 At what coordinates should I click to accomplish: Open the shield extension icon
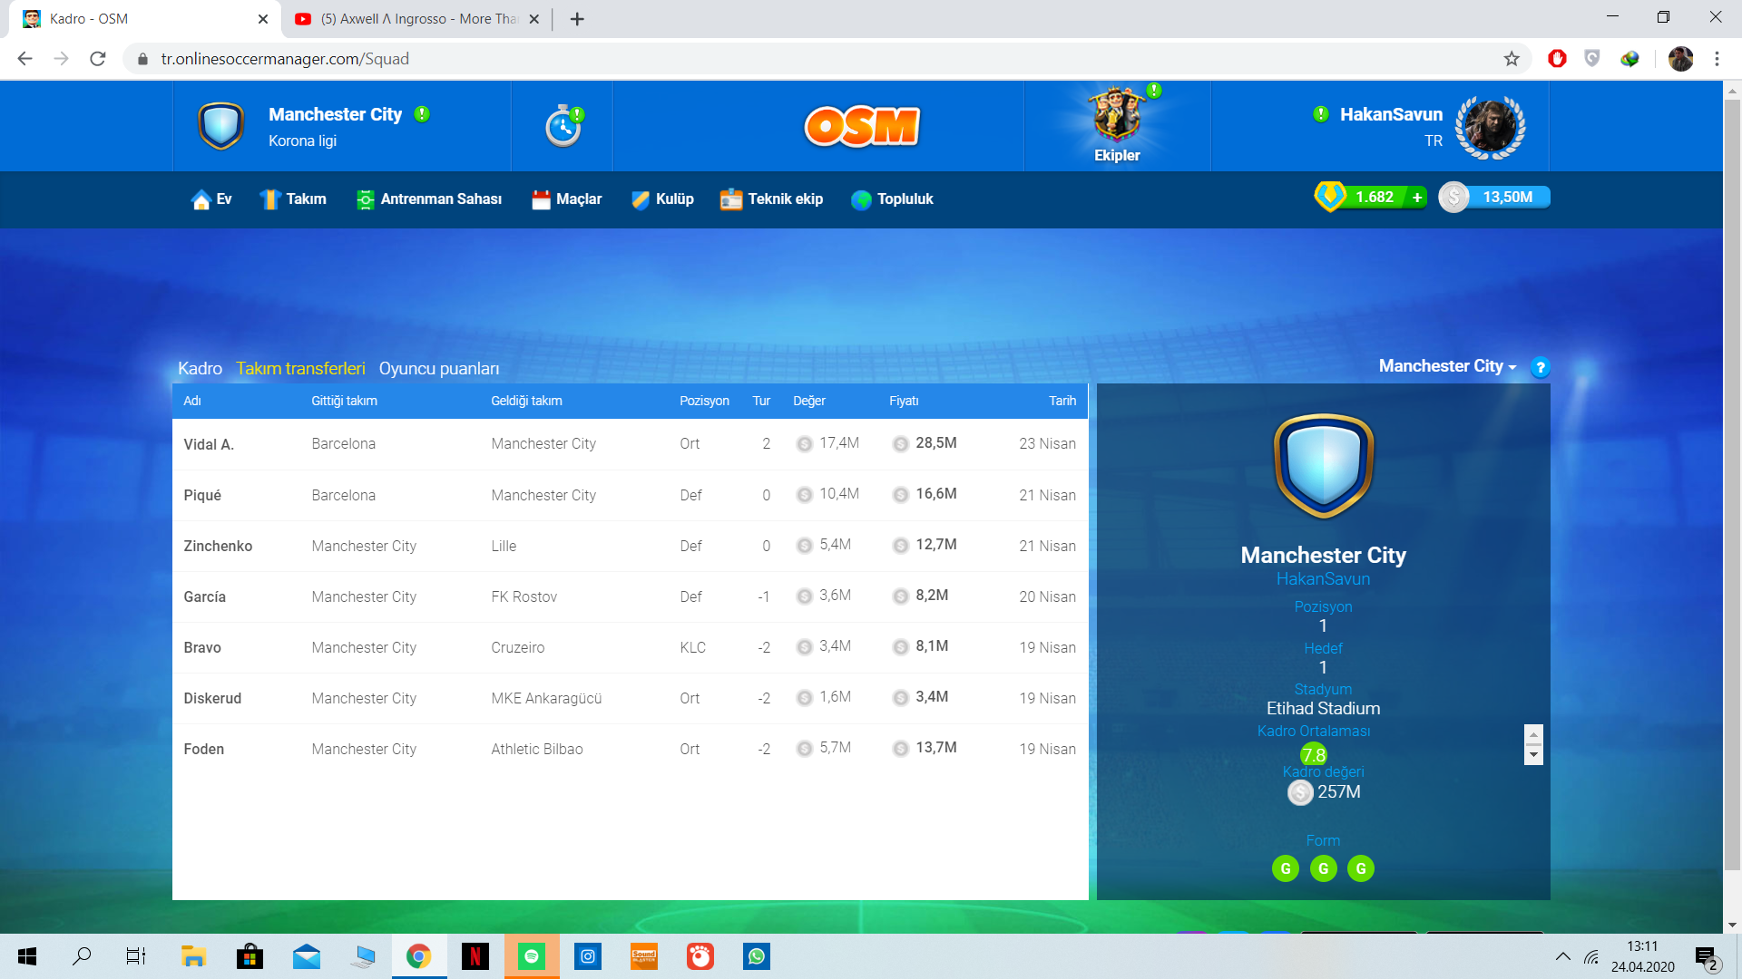1592,59
